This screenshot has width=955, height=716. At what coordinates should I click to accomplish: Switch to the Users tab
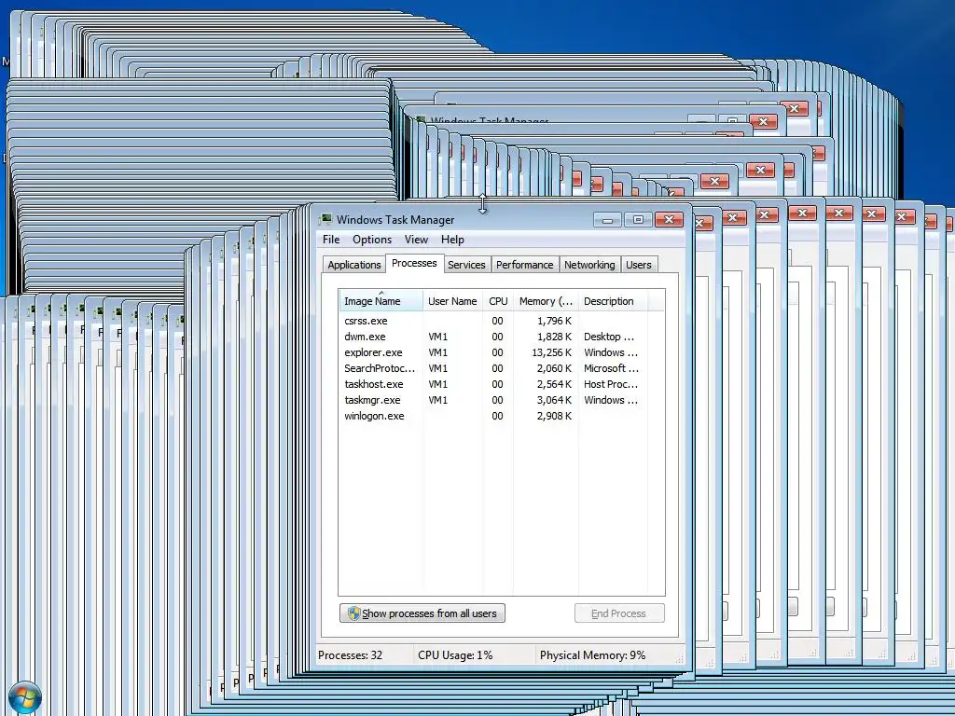pyautogui.click(x=639, y=265)
